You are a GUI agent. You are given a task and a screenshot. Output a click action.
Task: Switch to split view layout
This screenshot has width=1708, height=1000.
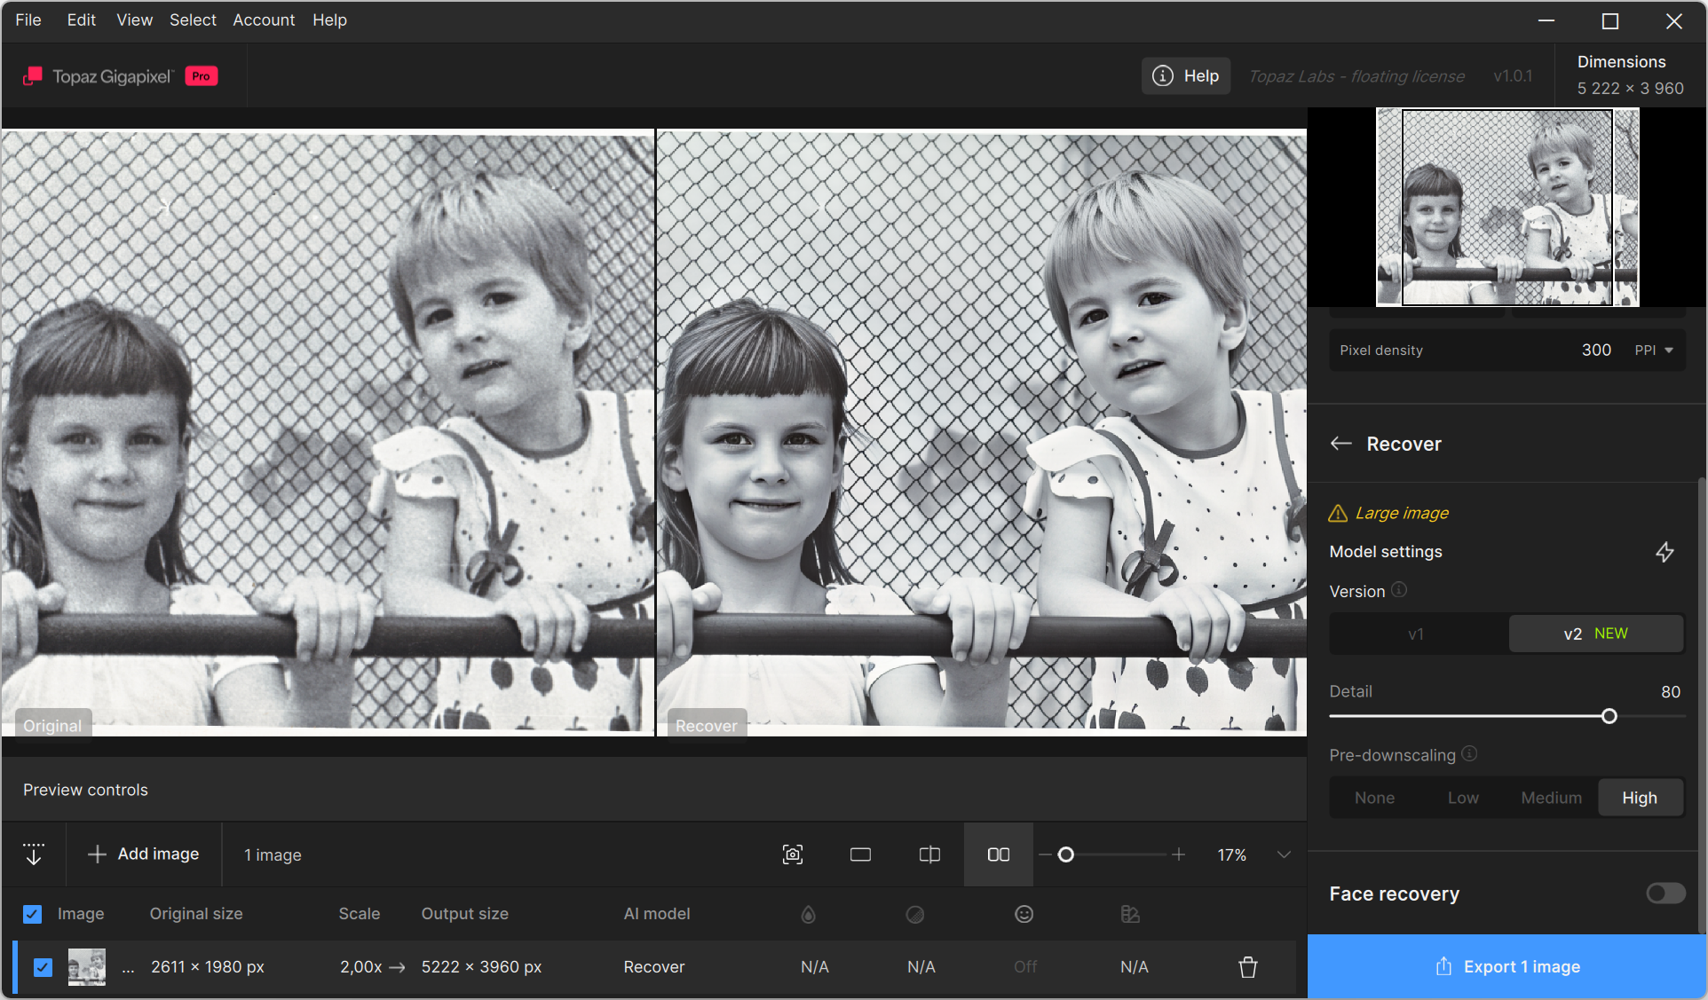(x=929, y=854)
